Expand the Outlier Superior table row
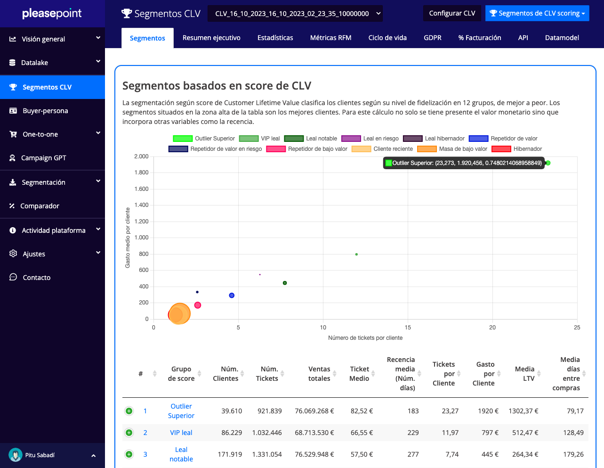This screenshot has width=604, height=468. (x=129, y=411)
